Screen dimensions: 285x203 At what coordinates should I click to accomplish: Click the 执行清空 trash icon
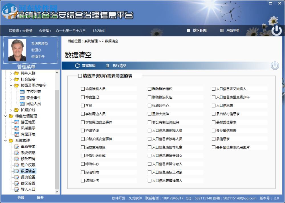(x=107, y=66)
